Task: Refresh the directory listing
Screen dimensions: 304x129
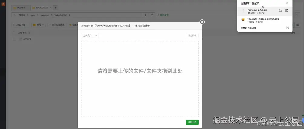Action: click(x=152, y=15)
